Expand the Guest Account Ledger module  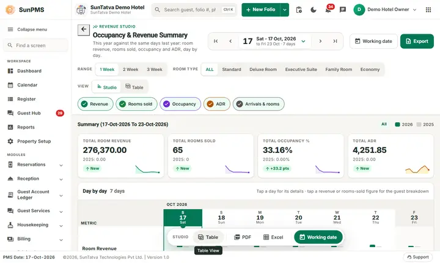[35, 194]
